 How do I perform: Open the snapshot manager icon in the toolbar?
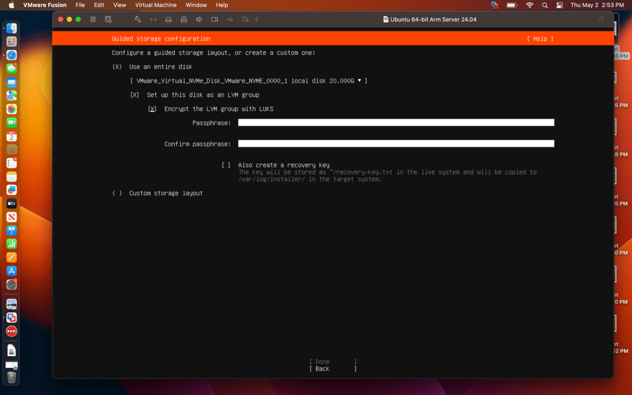click(108, 19)
